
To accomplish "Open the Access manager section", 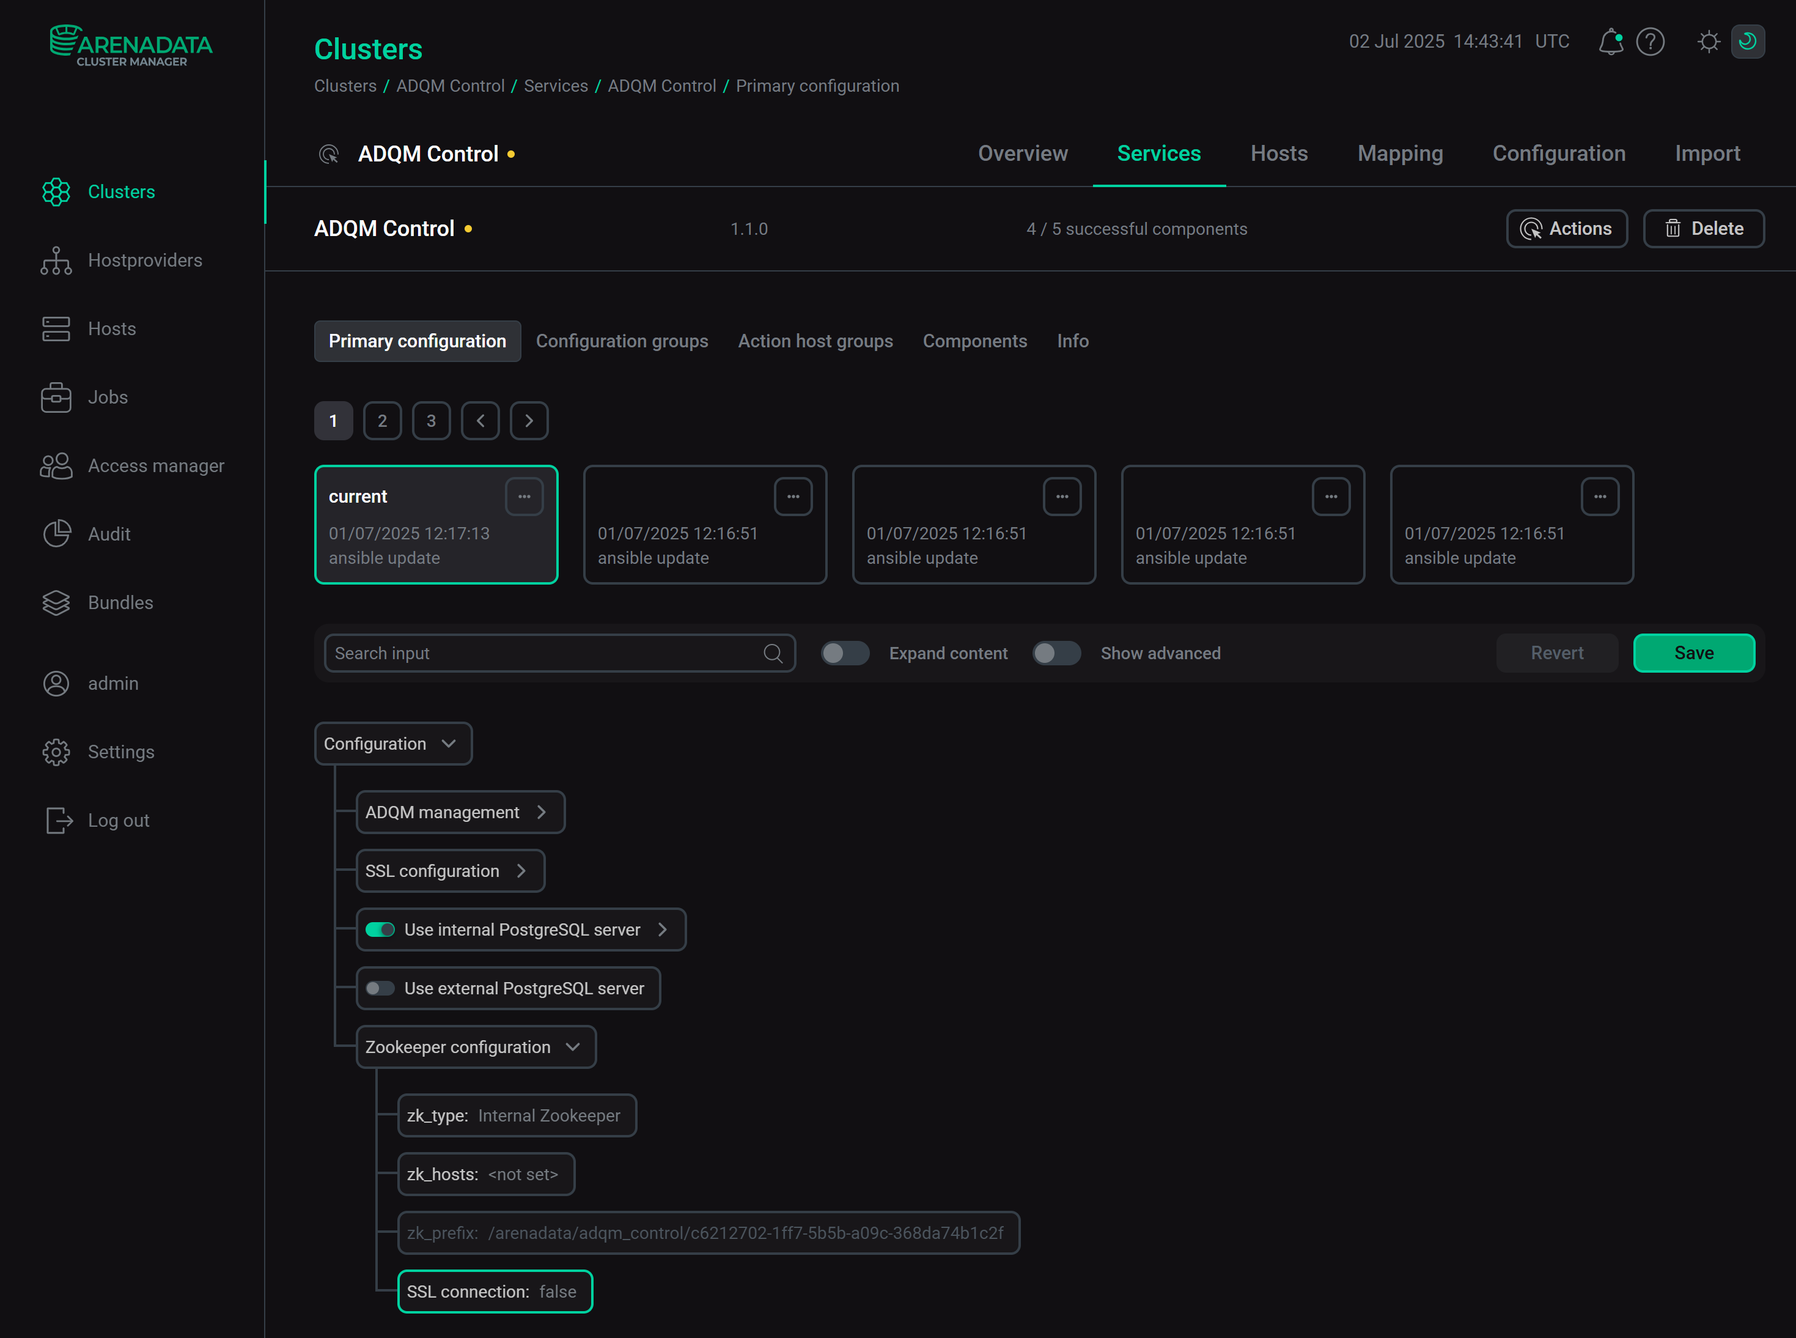I will click(156, 466).
